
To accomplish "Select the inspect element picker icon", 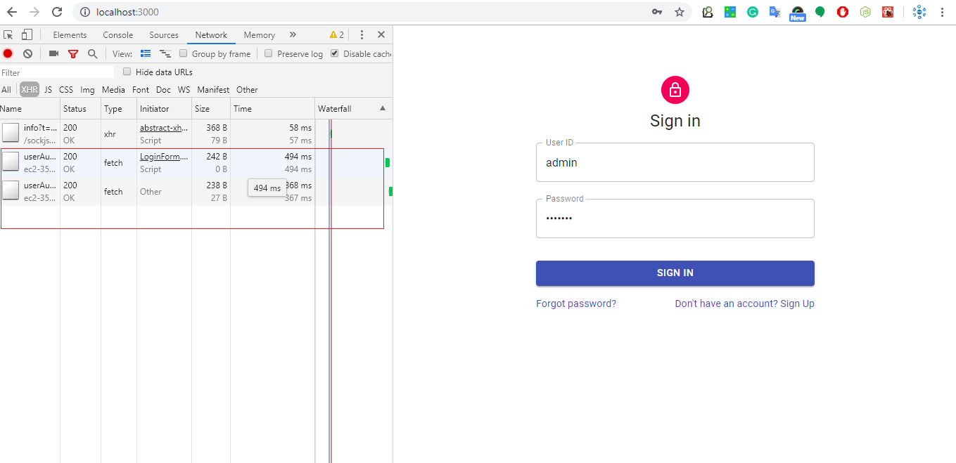I will point(8,34).
